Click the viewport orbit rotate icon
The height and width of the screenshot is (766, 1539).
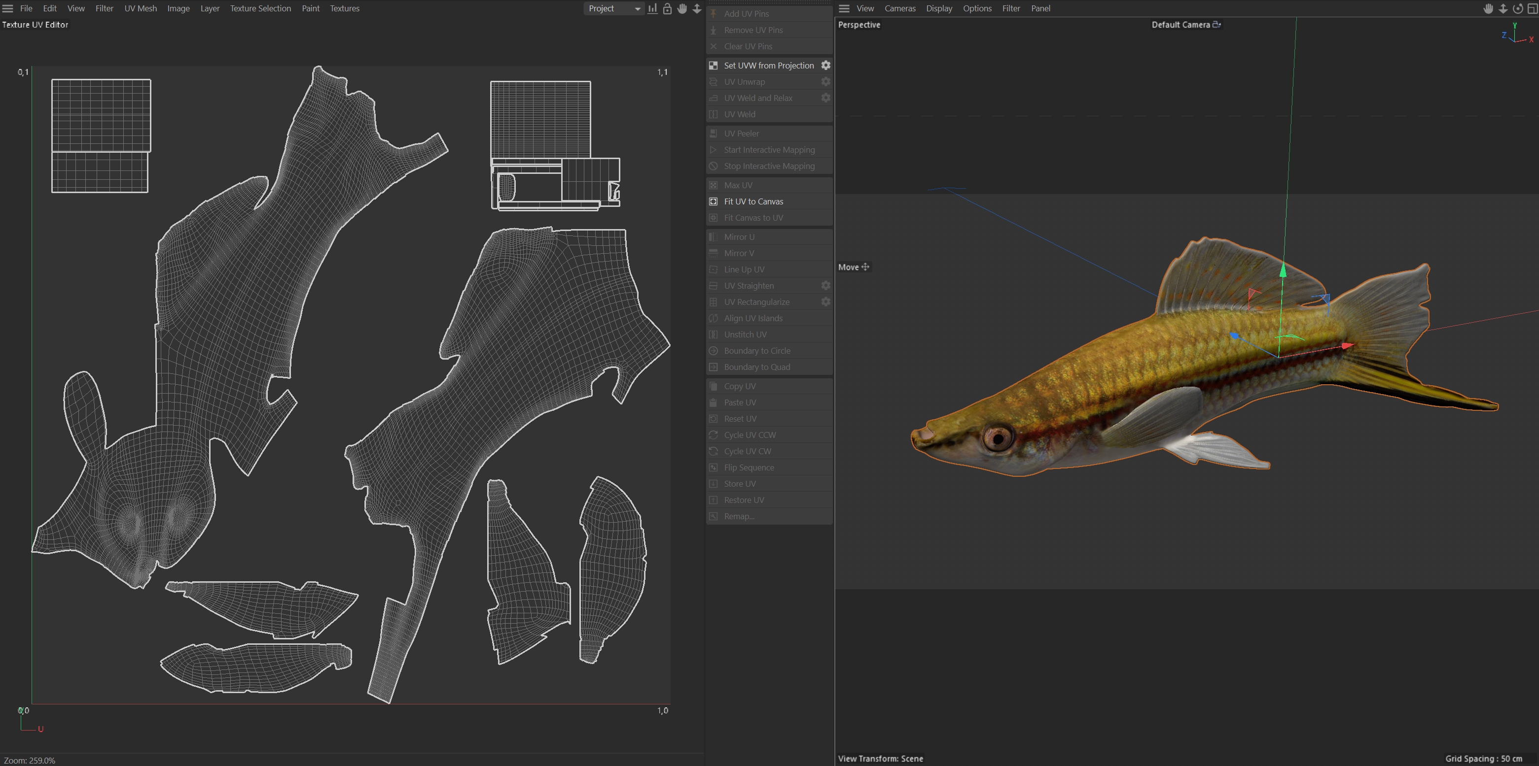pos(1517,8)
